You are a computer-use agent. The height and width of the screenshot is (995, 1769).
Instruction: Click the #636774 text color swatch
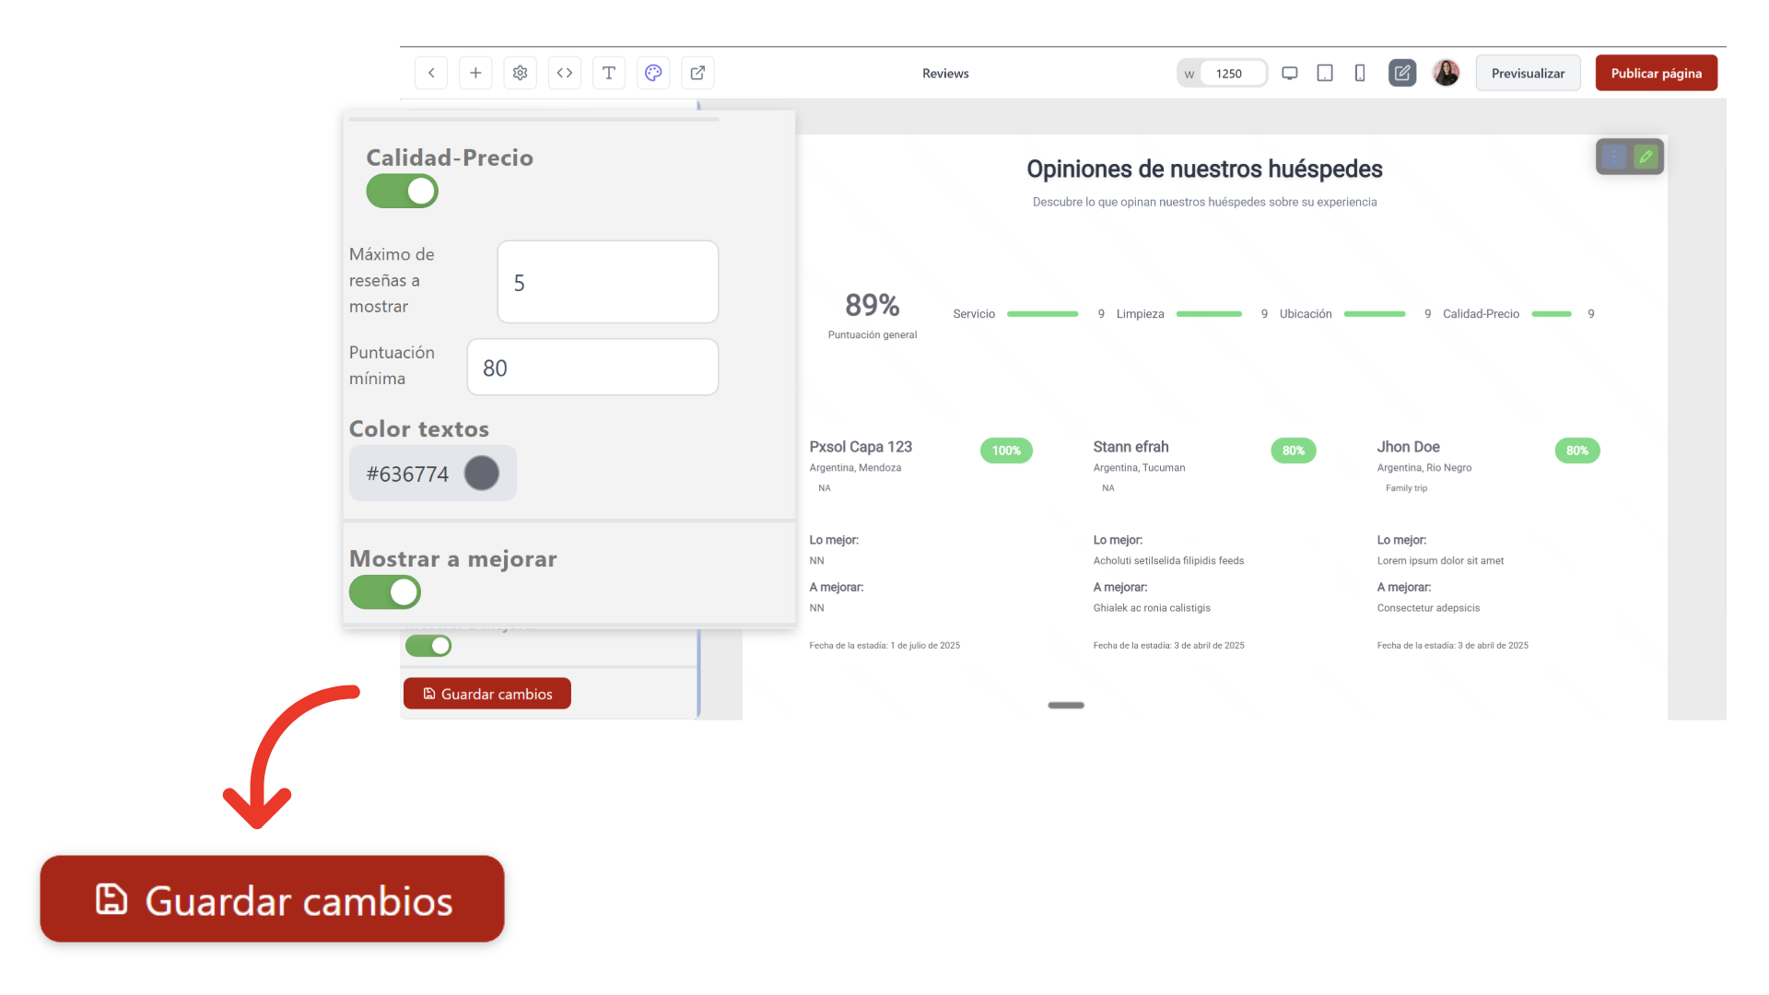point(481,474)
